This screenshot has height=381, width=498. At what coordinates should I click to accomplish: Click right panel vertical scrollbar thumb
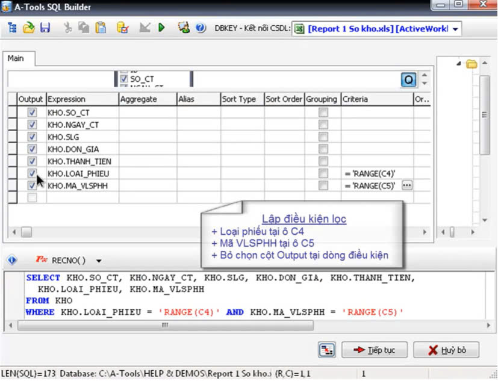(484, 115)
